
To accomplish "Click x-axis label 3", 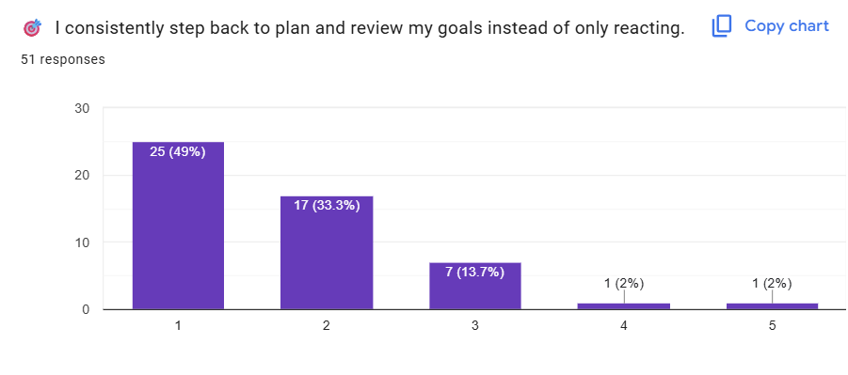I will tap(475, 326).
